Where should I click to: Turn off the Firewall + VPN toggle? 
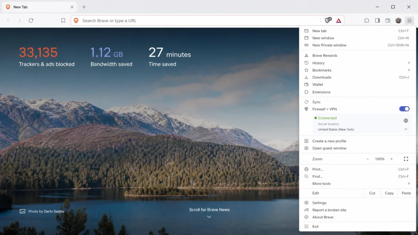[404, 109]
